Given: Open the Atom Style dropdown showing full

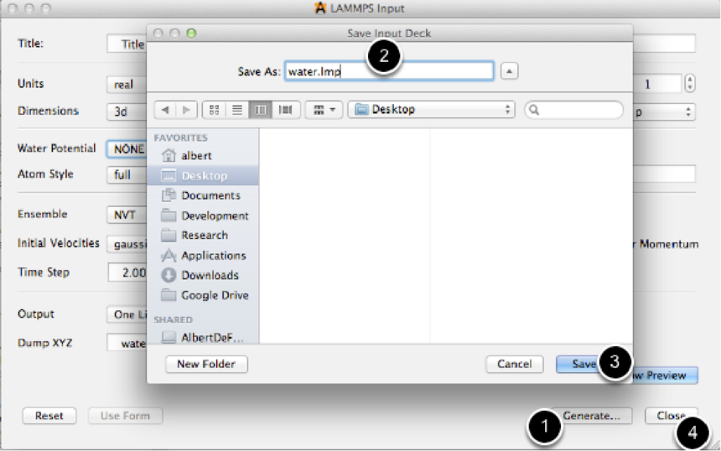Looking at the screenshot, I should [x=127, y=174].
